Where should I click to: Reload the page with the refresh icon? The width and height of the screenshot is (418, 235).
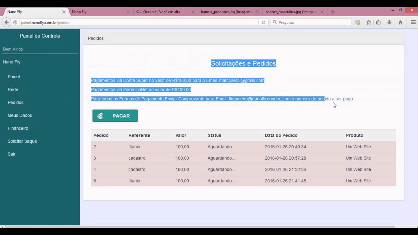pyautogui.click(x=263, y=23)
